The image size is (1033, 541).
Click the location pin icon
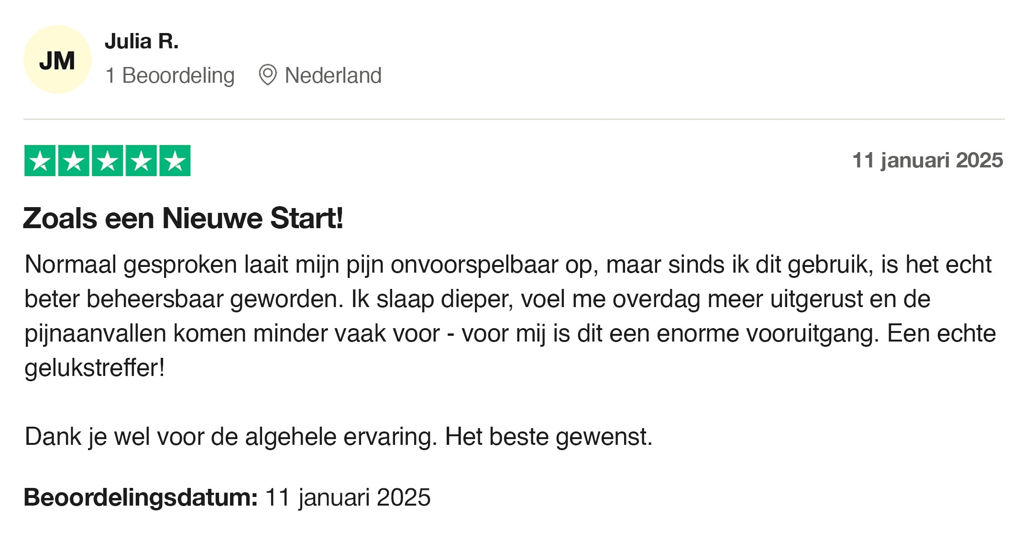267,75
